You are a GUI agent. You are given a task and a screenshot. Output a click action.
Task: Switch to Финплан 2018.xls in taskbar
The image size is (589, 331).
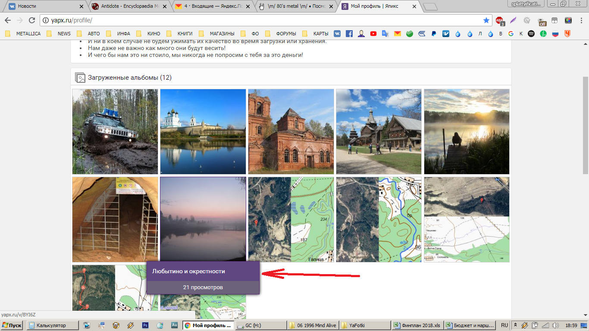417,325
